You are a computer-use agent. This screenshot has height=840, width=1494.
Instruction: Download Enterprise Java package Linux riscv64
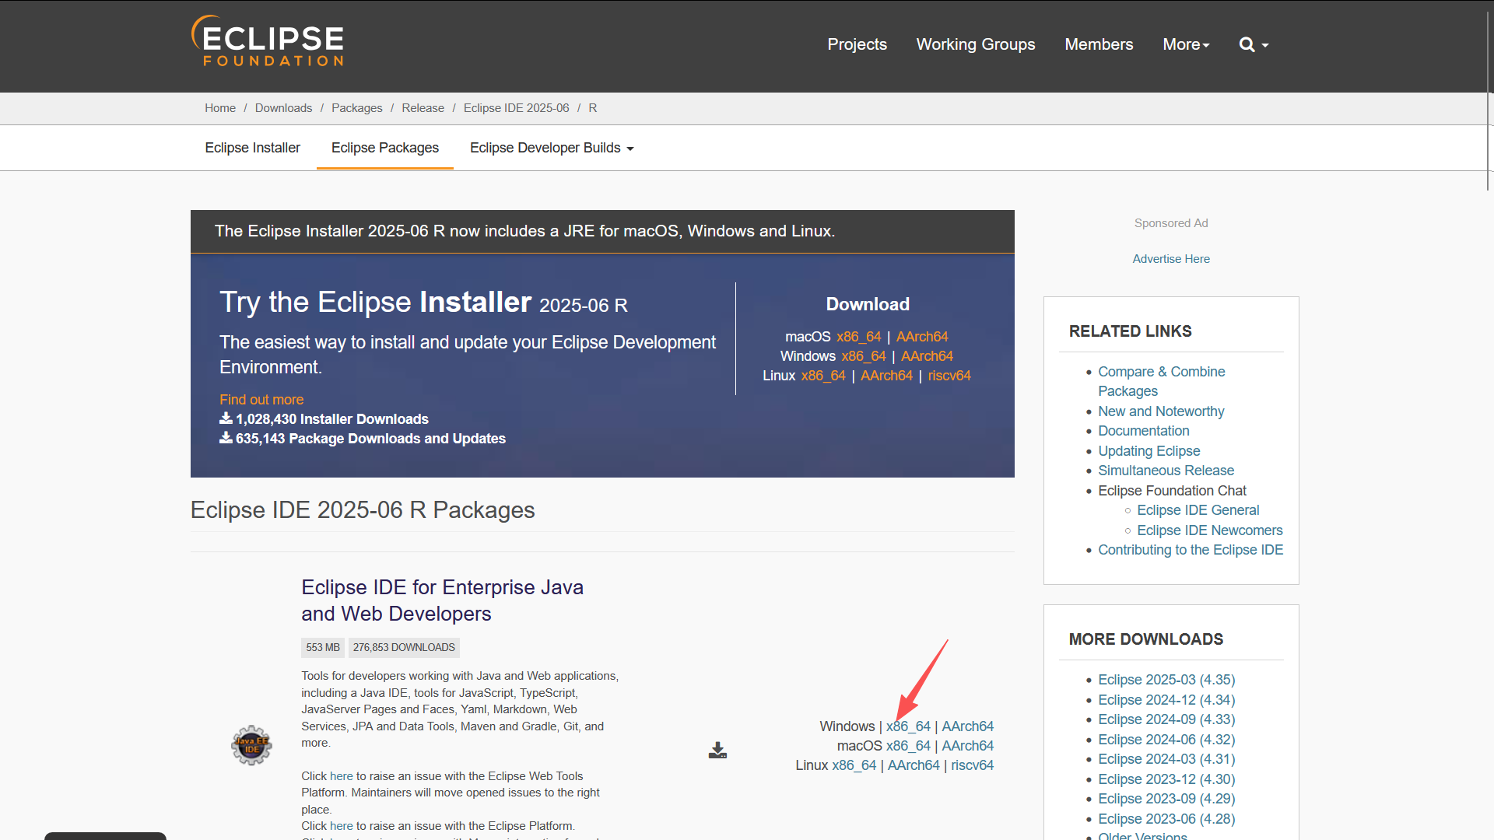point(972,765)
